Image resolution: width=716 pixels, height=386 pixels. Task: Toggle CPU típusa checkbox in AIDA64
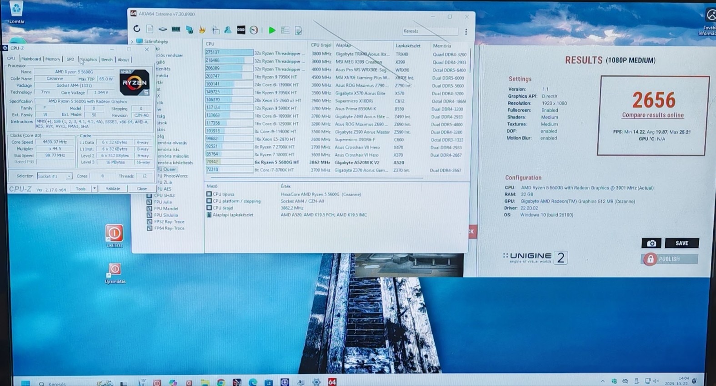pyautogui.click(x=209, y=194)
